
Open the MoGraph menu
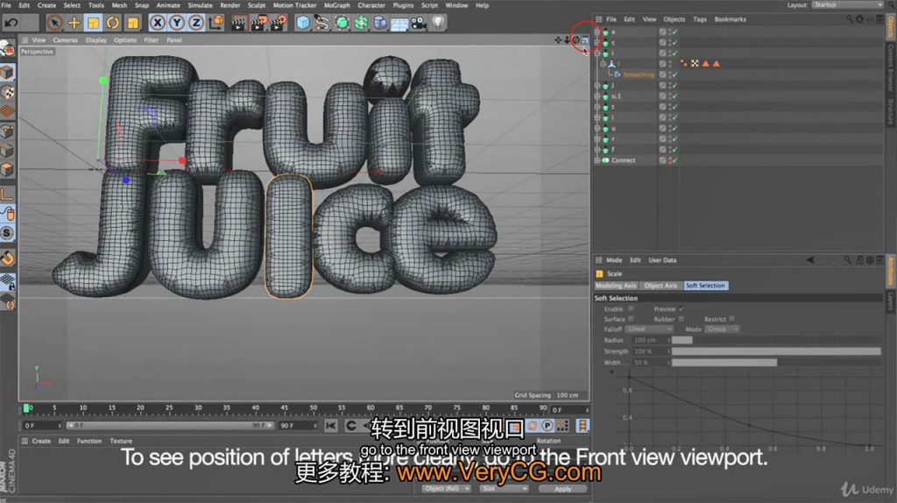pos(336,5)
